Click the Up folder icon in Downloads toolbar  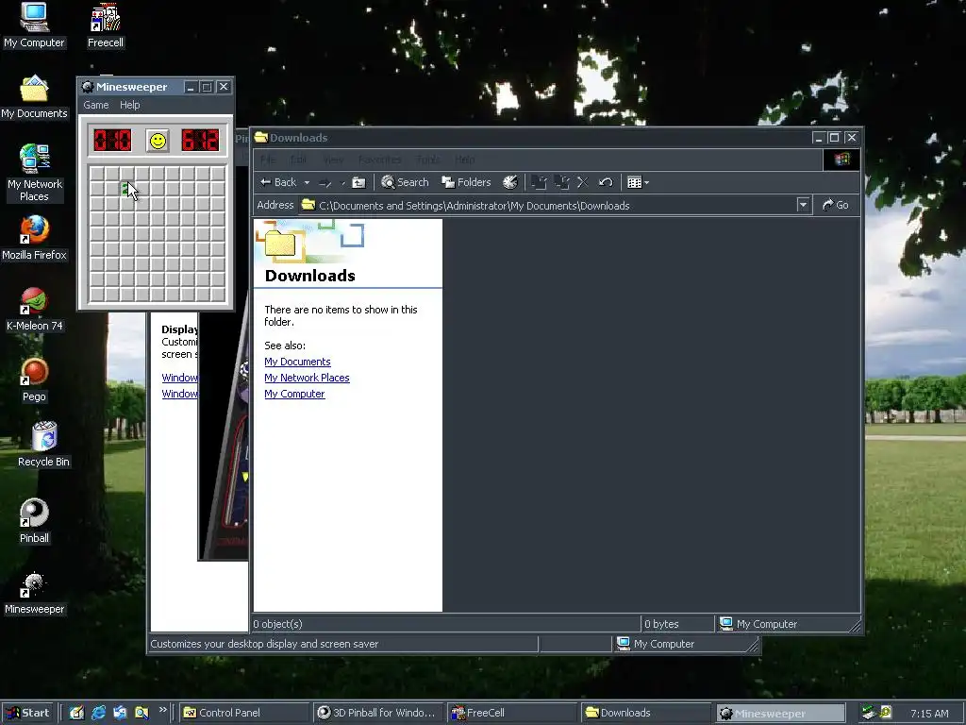pos(358,182)
